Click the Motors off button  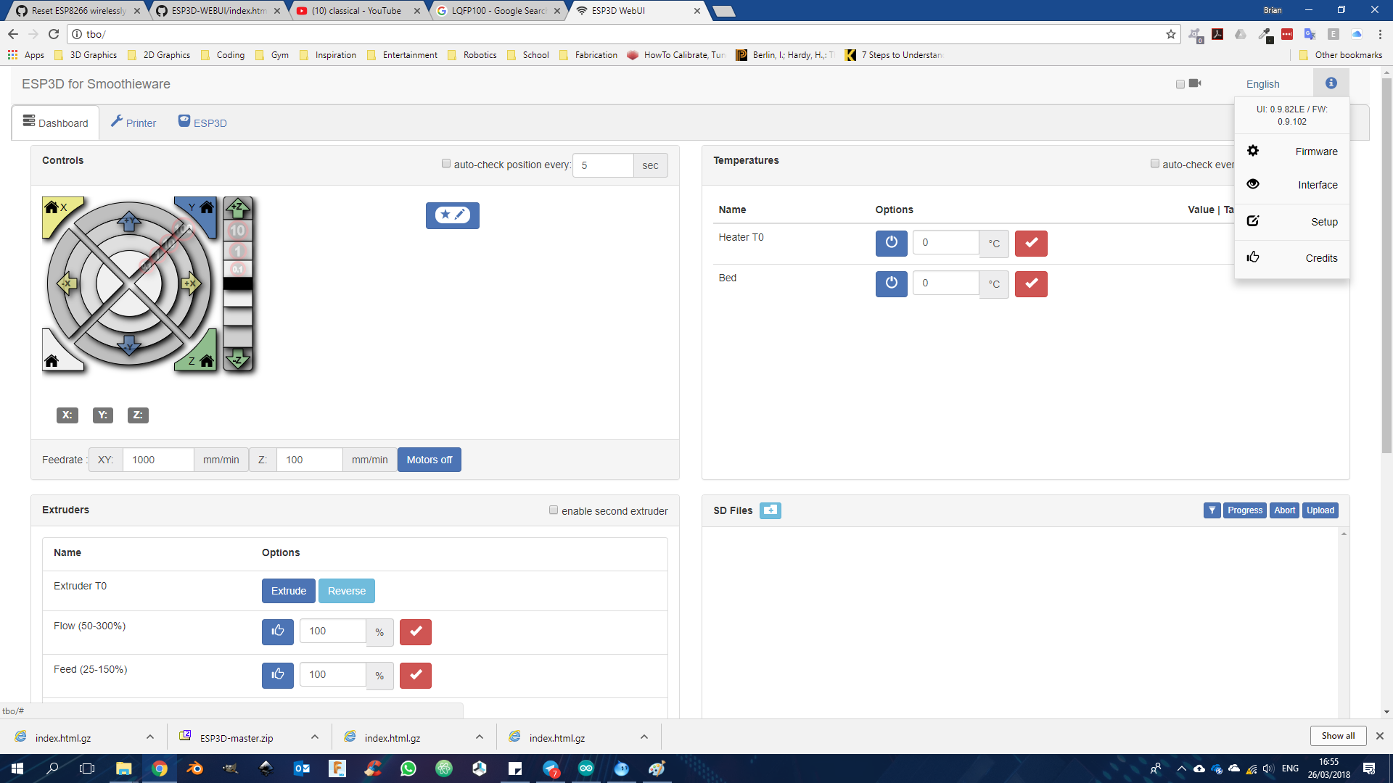pyautogui.click(x=429, y=459)
